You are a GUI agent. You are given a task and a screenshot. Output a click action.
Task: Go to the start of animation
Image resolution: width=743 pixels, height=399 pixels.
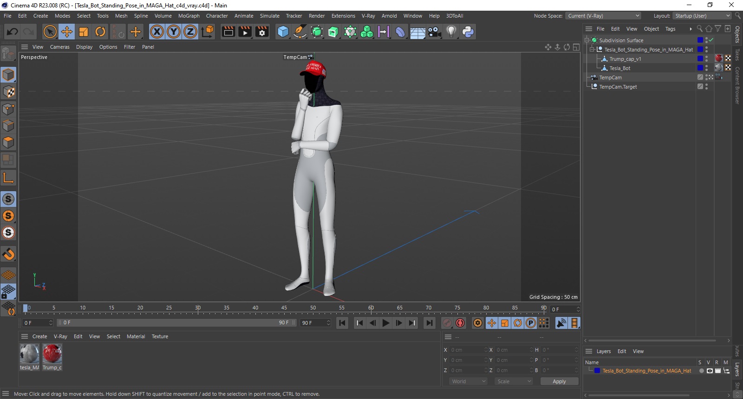(342, 323)
